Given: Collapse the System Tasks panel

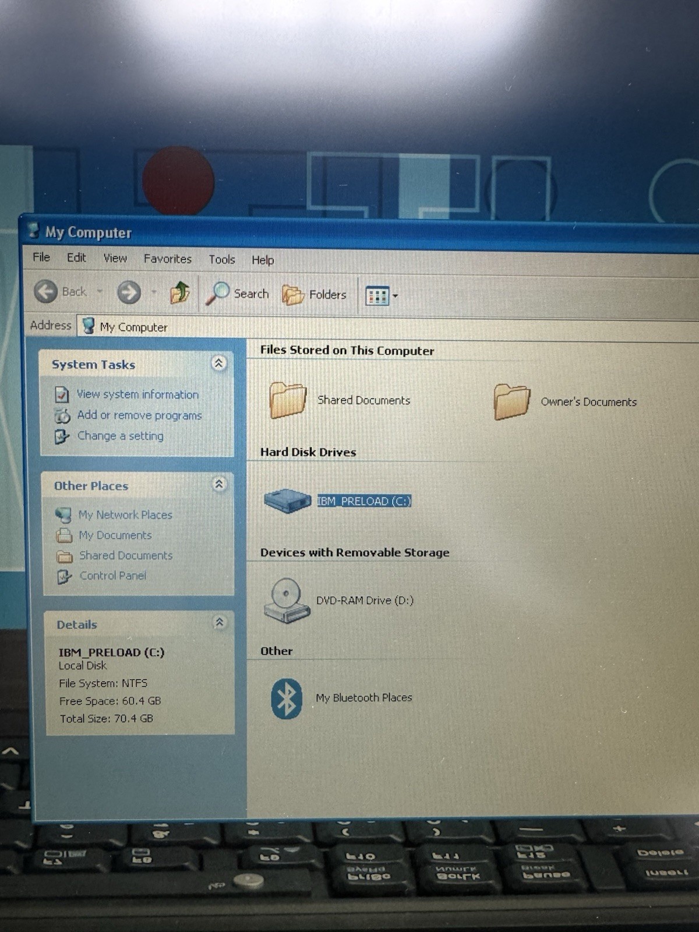Looking at the screenshot, I should pos(218,363).
